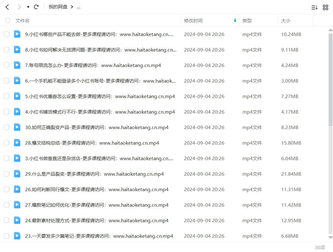This screenshot has height=252, width=333.
Task: Open file 9.小红书哪些产品不能去做
Action: pyautogui.click(x=99, y=34)
